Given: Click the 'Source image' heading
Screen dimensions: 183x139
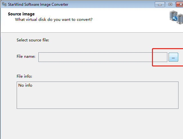Looking at the screenshot, I should click(x=21, y=14).
